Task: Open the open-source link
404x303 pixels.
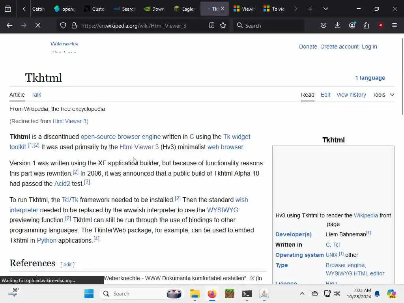Action: [x=98, y=137]
